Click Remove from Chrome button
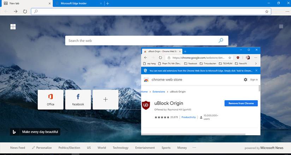Screen dimensions: 291x155 [241, 103]
